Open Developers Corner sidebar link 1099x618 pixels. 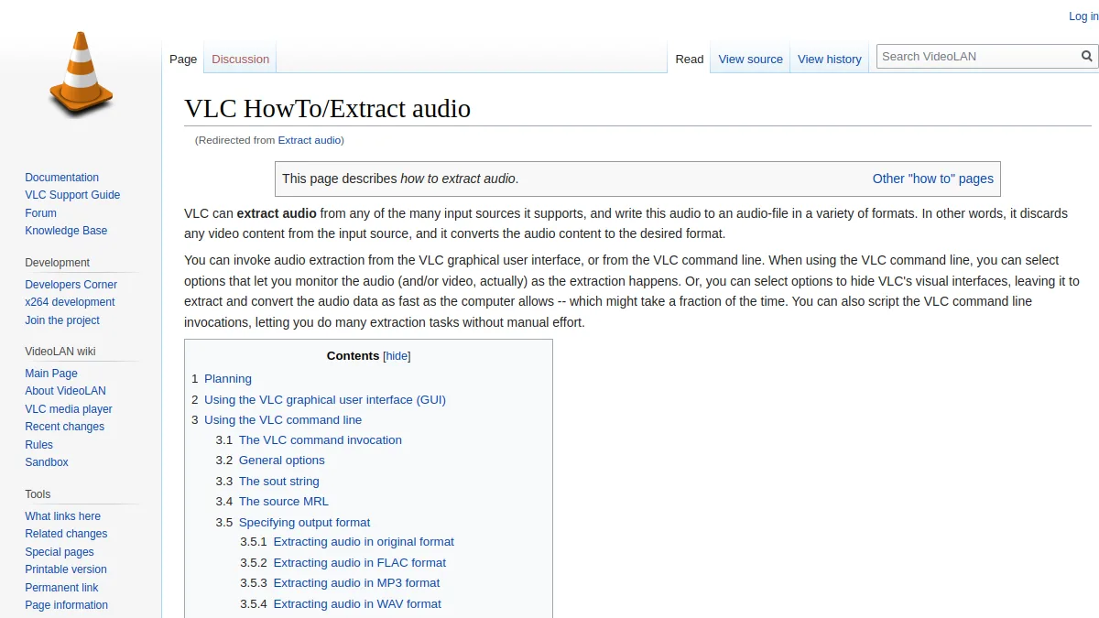71,285
